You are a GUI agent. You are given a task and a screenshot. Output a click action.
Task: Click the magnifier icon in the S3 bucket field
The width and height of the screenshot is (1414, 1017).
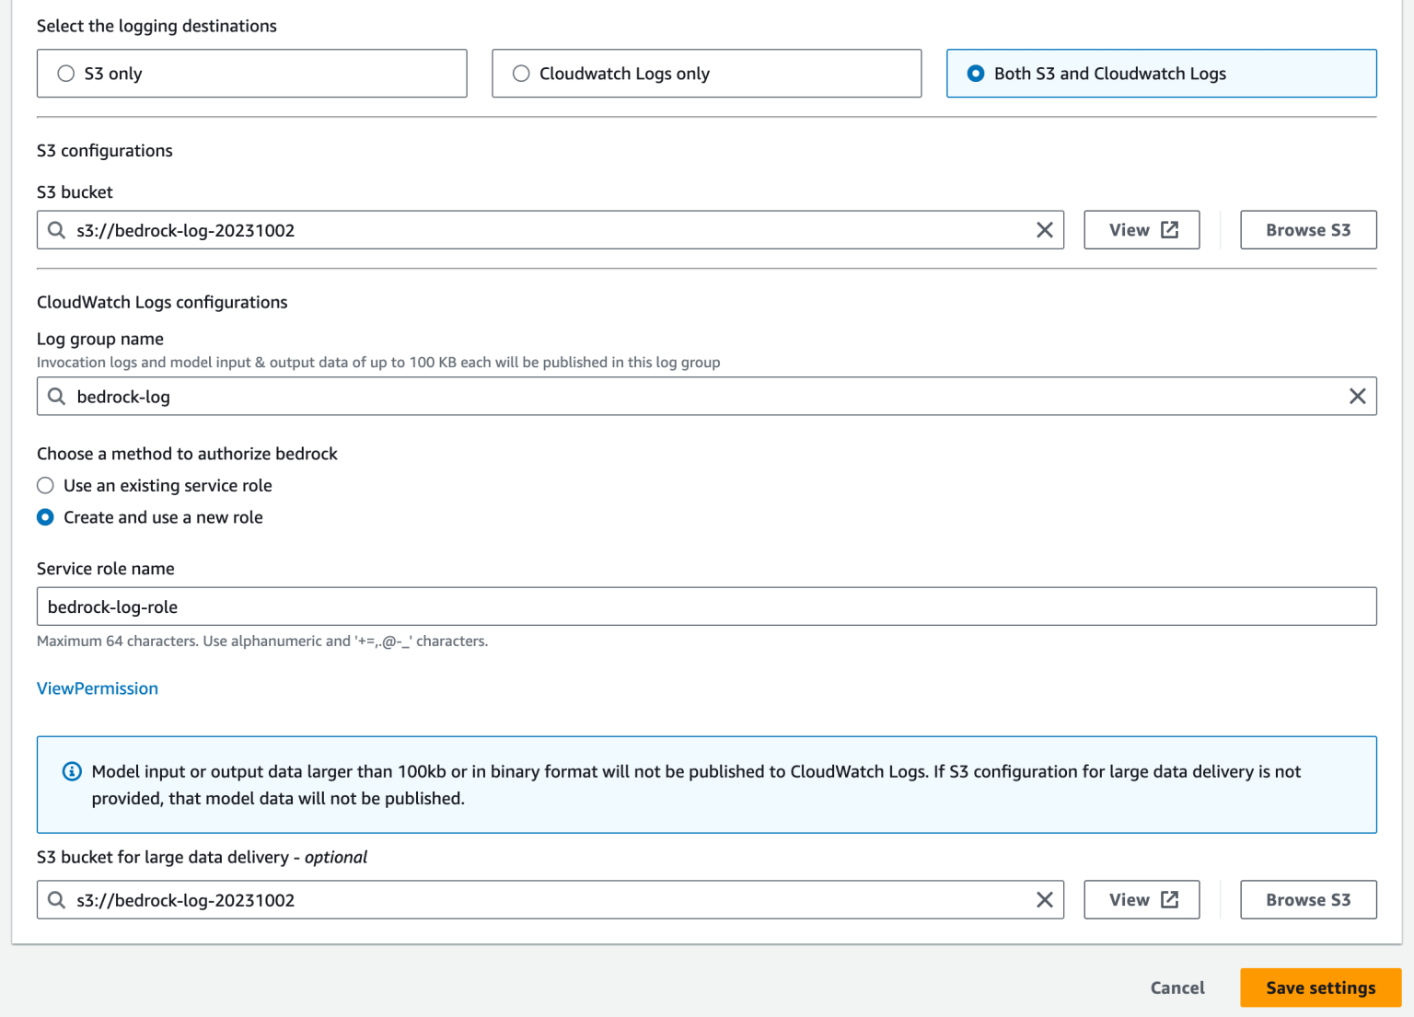click(56, 230)
